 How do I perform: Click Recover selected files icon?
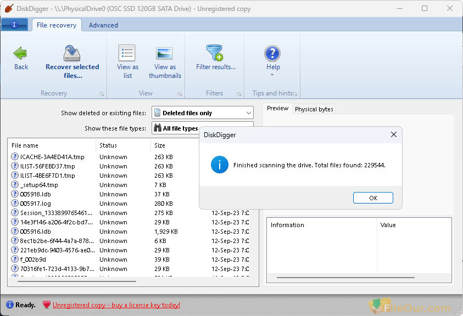click(x=72, y=53)
